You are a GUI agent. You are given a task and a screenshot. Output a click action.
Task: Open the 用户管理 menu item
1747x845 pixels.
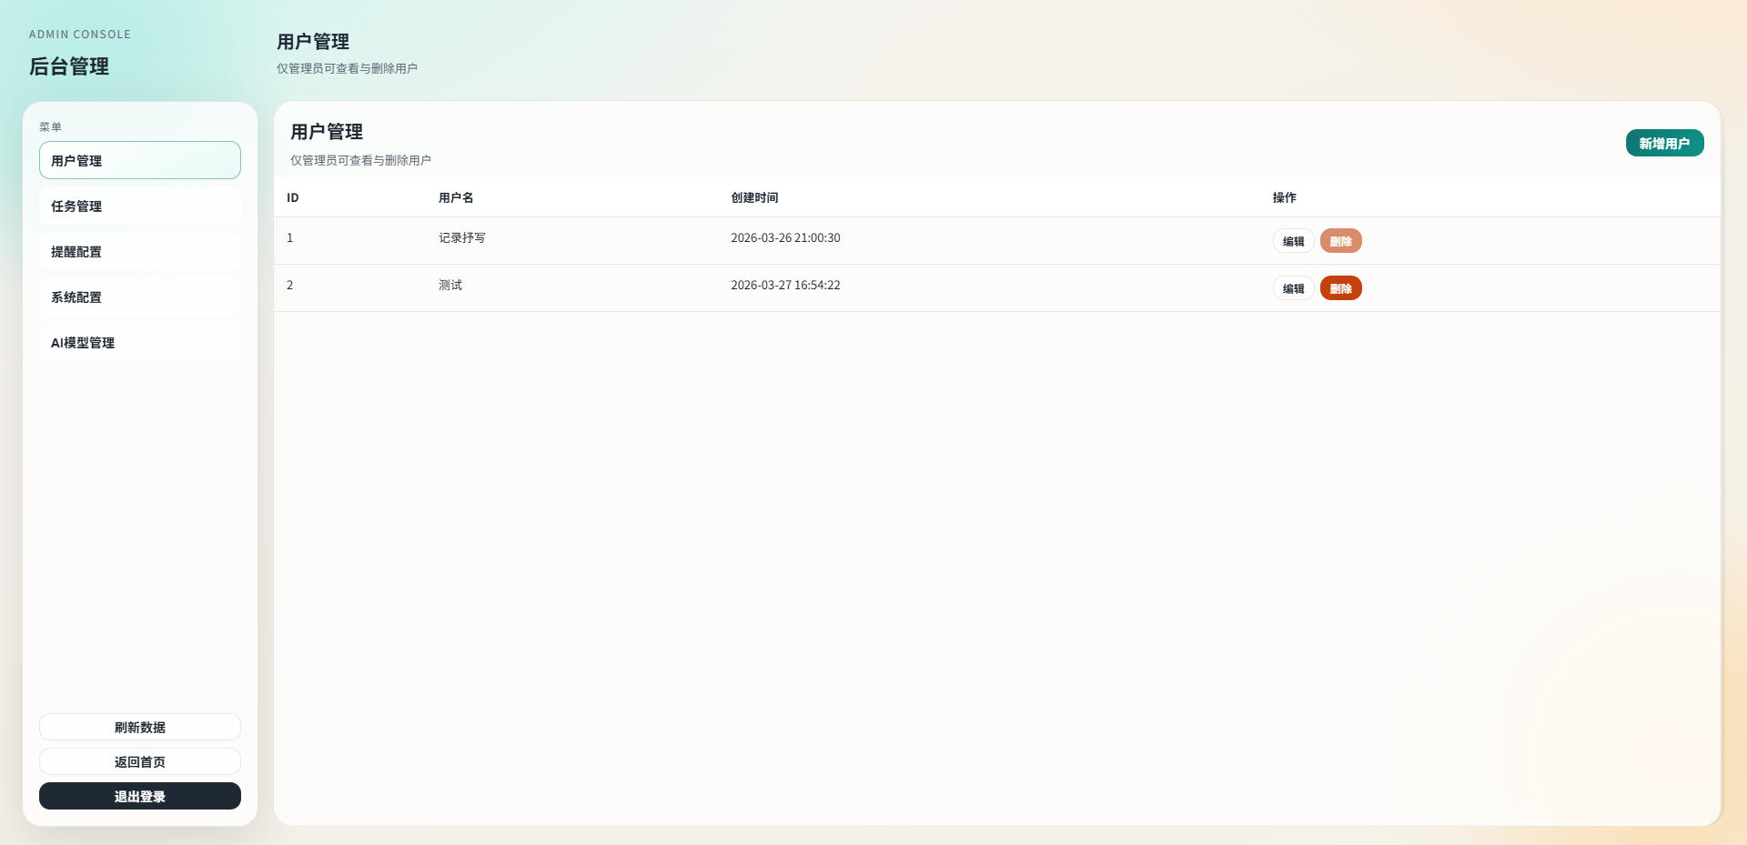click(139, 160)
